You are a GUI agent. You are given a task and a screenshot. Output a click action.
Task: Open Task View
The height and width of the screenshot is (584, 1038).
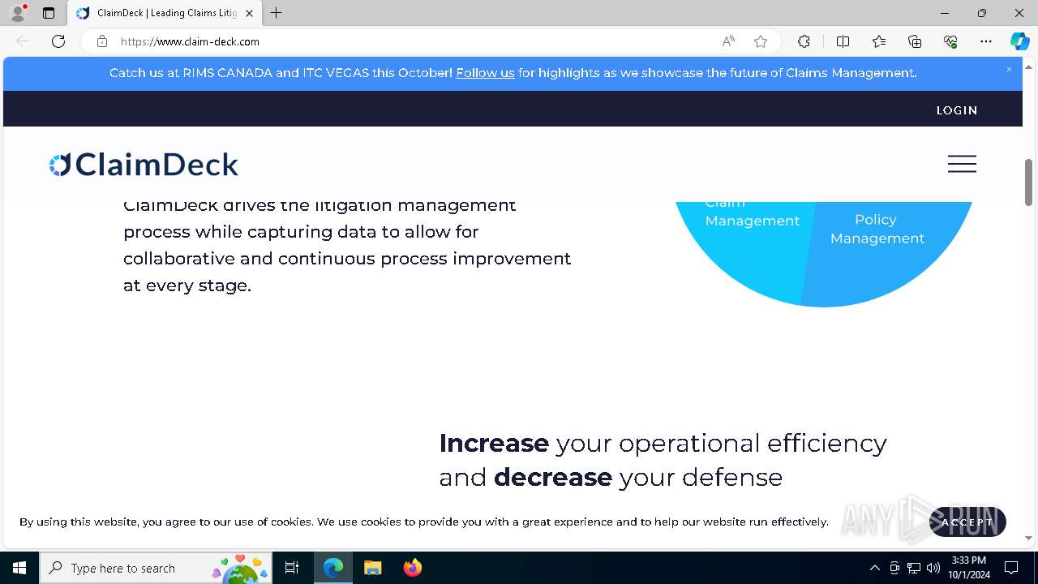point(292,568)
